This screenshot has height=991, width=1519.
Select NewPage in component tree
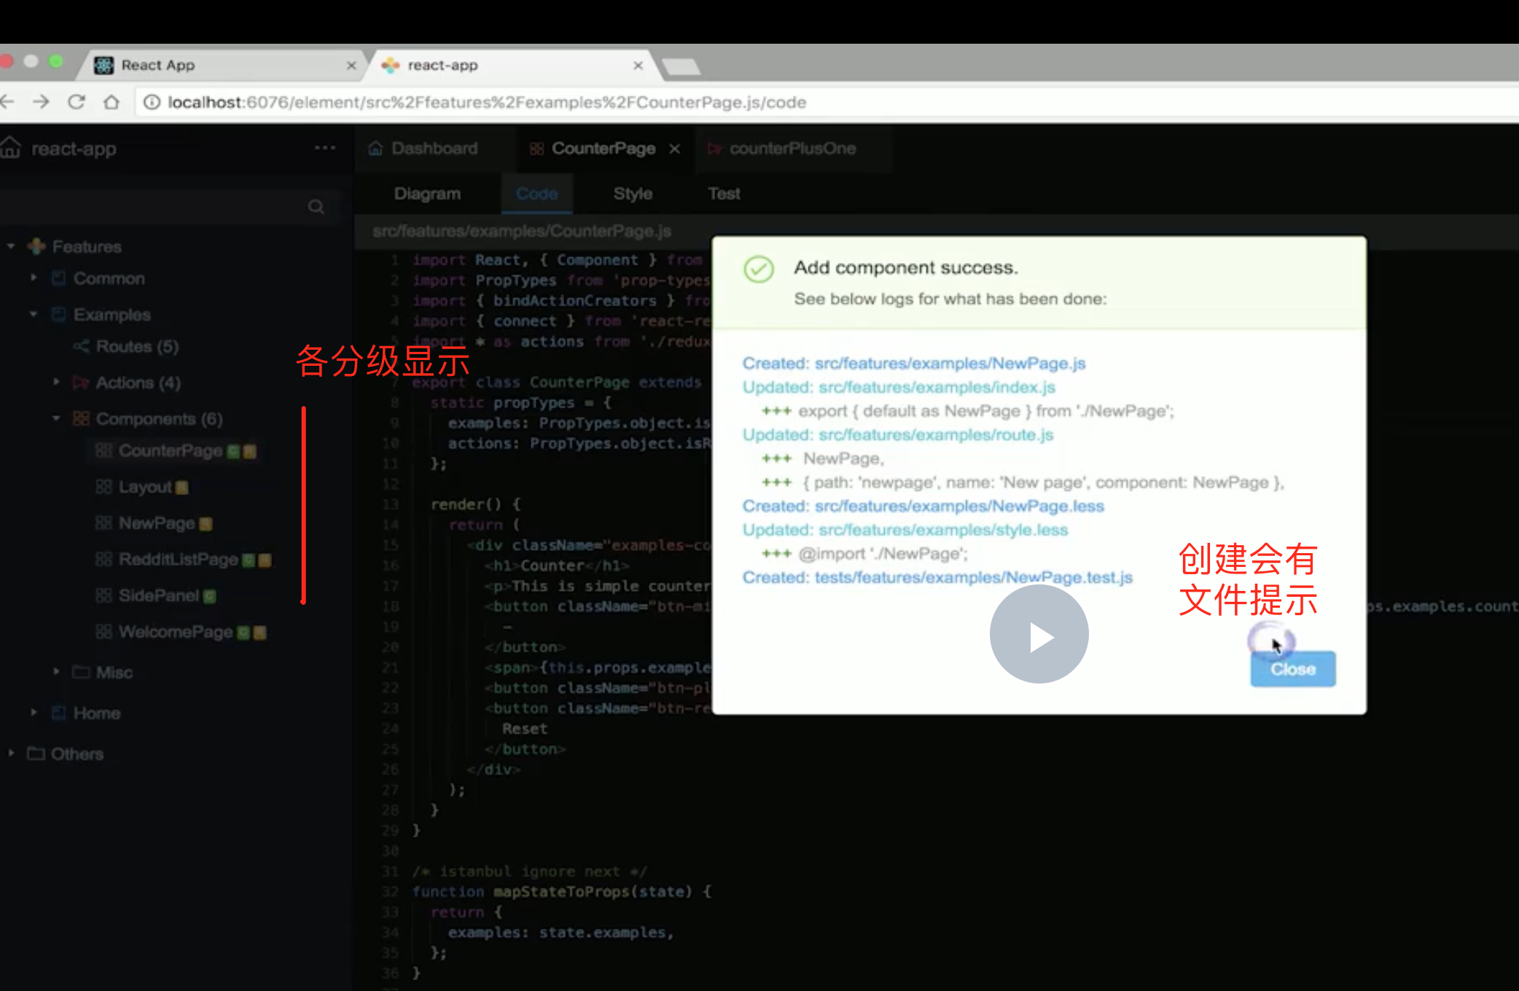157,523
